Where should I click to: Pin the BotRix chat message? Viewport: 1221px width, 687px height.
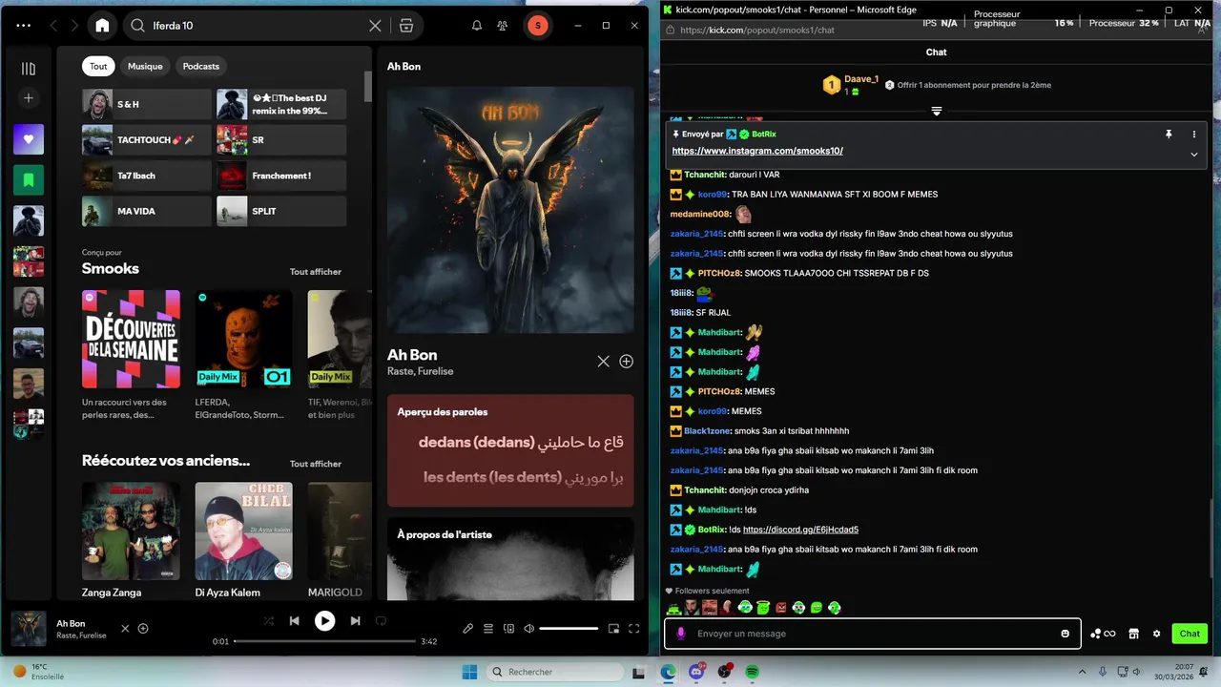tap(1169, 135)
